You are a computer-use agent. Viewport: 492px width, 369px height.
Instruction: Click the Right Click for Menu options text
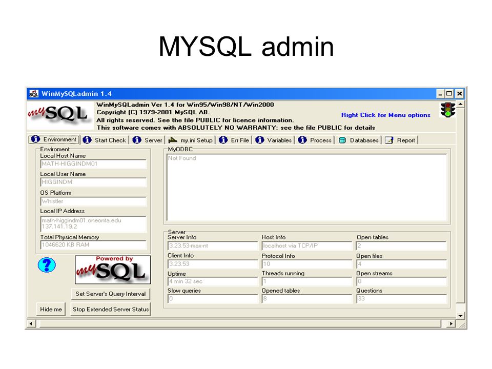[385, 115]
